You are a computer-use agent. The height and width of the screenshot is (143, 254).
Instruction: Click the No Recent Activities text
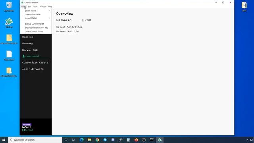click(x=68, y=31)
